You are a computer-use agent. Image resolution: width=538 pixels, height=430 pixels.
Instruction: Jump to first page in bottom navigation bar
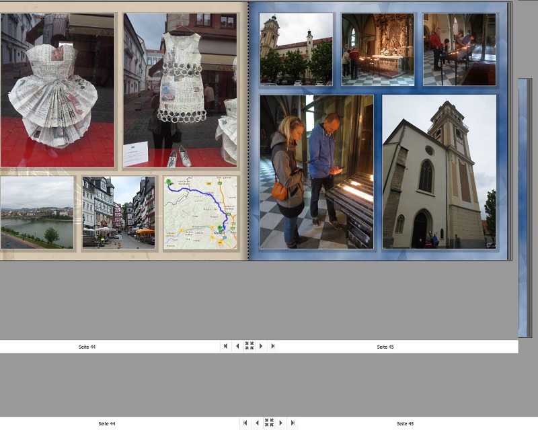point(245,423)
